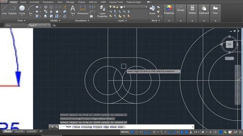Image resolution: width=243 pixels, height=136 pixels.
Task: Open the Insert ribbon tab
Action: click(x=23, y=2)
